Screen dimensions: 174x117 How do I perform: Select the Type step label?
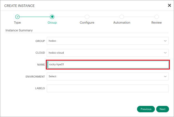17,23
